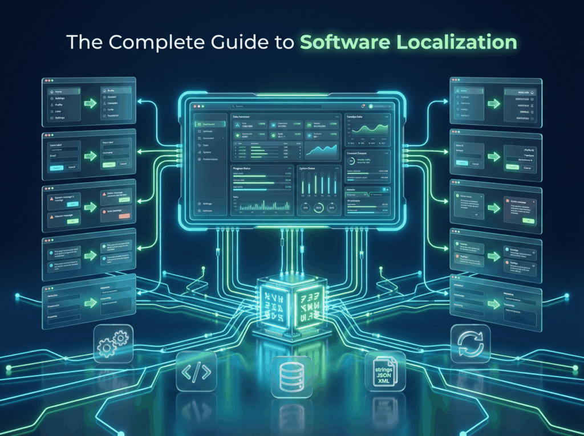Select Dashboard in the central sidebar
The image size is (584, 436).
tap(210, 124)
